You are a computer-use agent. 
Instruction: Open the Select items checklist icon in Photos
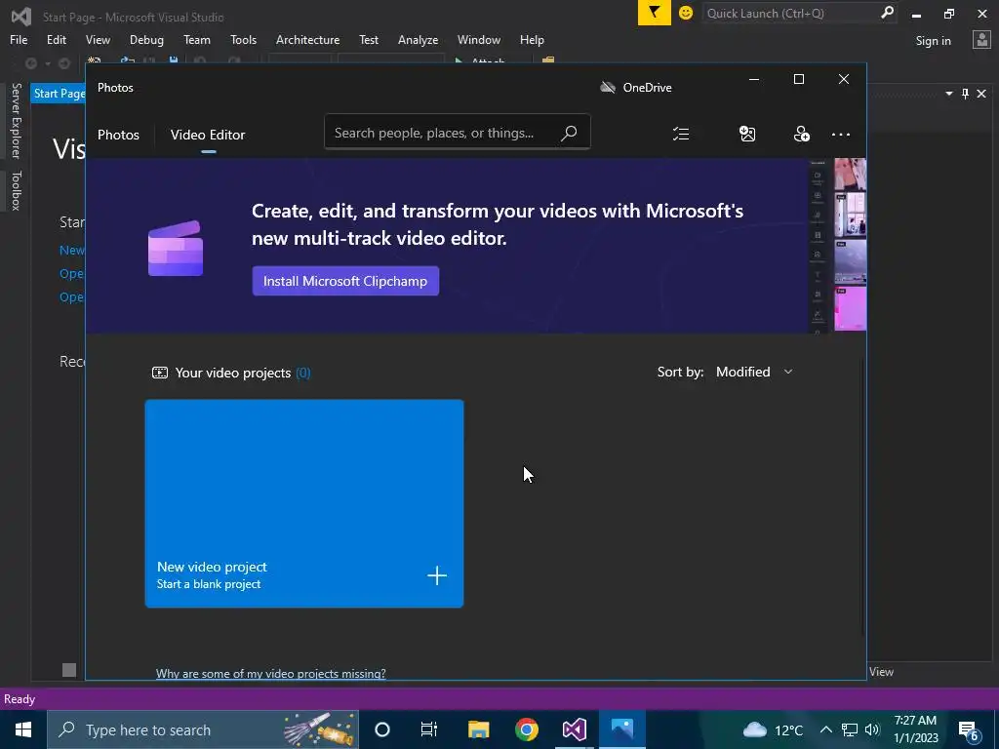tap(681, 135)
